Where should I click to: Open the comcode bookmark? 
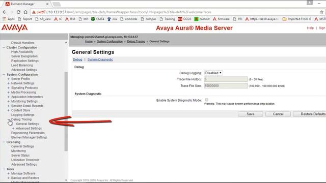pyautogui.click(x=128, y=19)
